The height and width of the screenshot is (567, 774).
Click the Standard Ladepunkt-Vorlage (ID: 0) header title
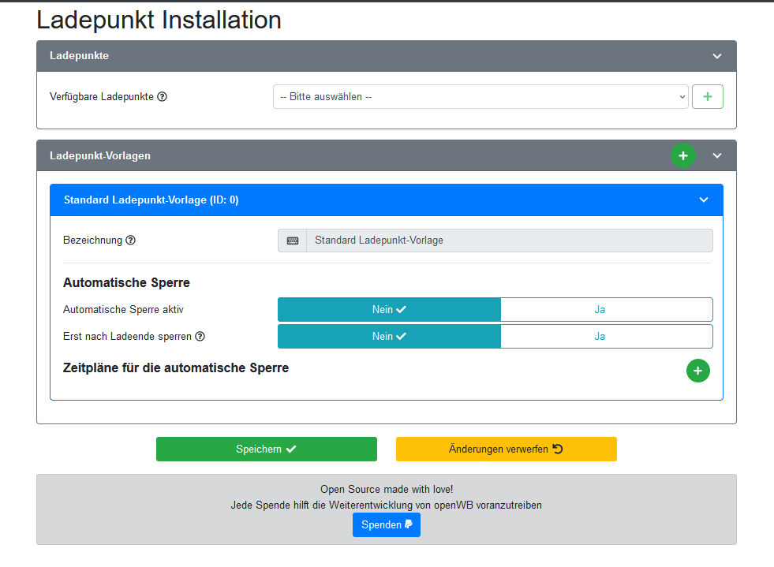151,200
